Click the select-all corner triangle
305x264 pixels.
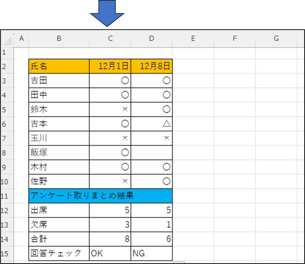(8, 41)
